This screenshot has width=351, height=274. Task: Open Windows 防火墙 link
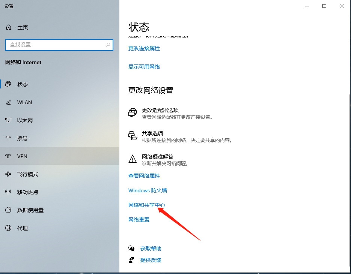tap(148, 190)
